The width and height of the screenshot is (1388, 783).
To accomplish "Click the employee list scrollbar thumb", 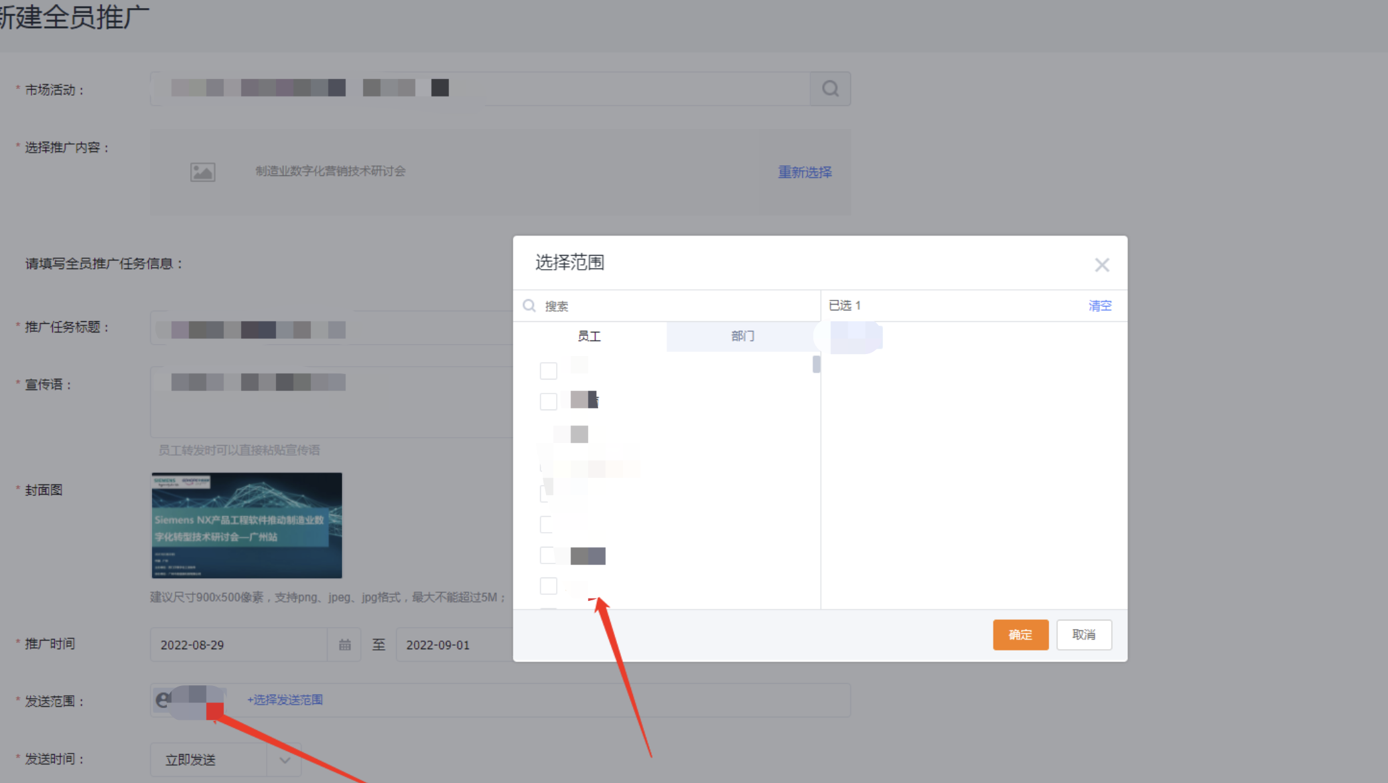I will tap(817, 364).
